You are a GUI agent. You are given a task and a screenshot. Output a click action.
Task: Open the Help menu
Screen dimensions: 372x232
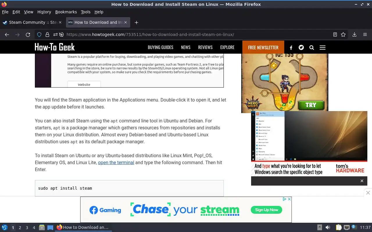coord(99,12)
